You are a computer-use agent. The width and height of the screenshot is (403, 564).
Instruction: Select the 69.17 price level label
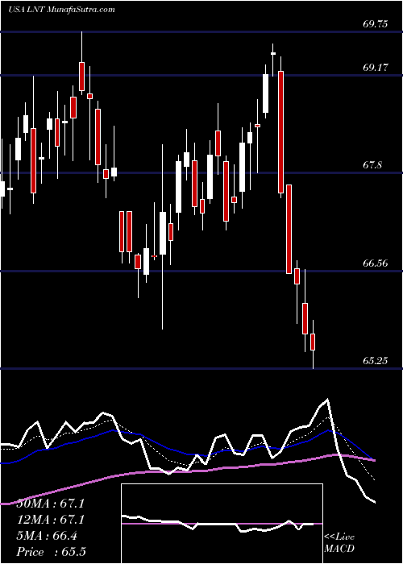(376, 67)
